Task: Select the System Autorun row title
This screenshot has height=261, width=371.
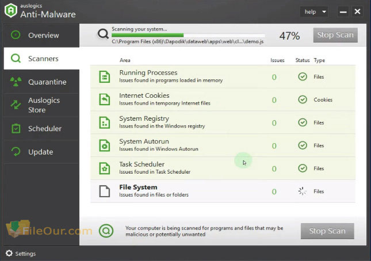Action: [144, 141]
